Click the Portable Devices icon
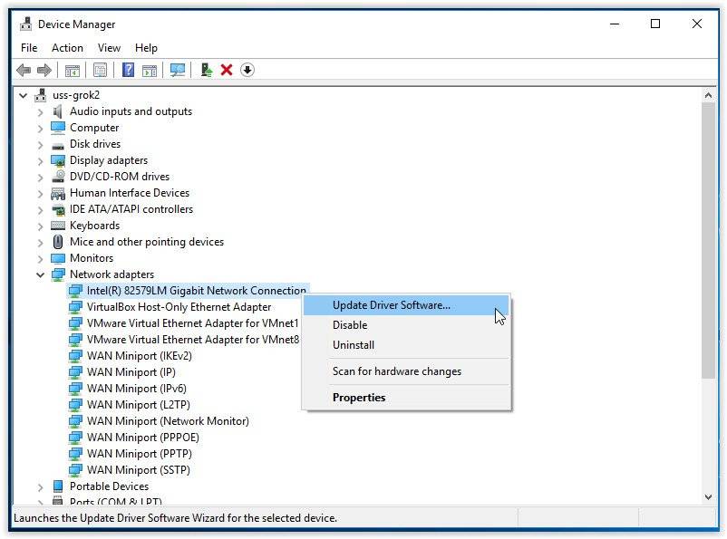 pyautogui.click(x=58, y=486)
